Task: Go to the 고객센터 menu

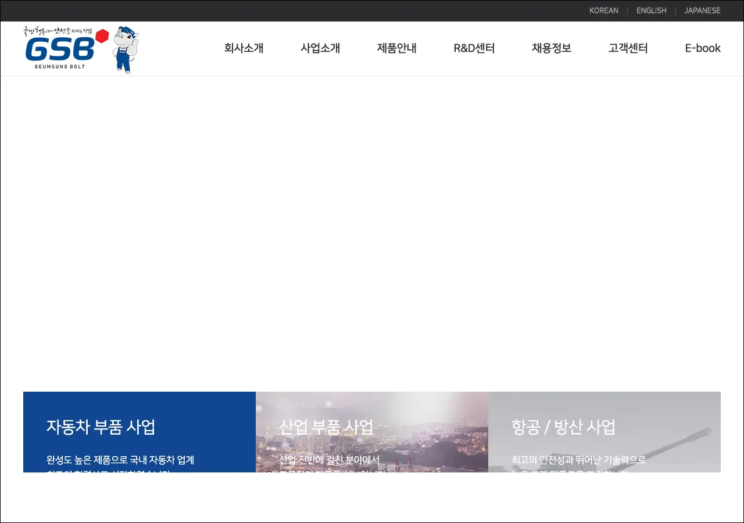Action: [628, 48]
